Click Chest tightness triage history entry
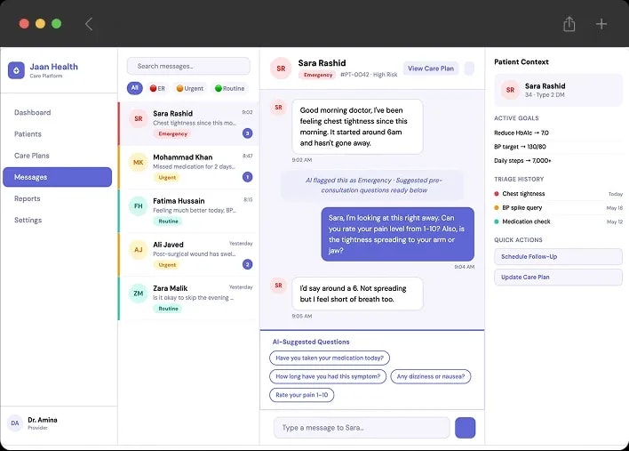This screenshot has width=629, height=451. pyautogui.click(x=558, y=194)
